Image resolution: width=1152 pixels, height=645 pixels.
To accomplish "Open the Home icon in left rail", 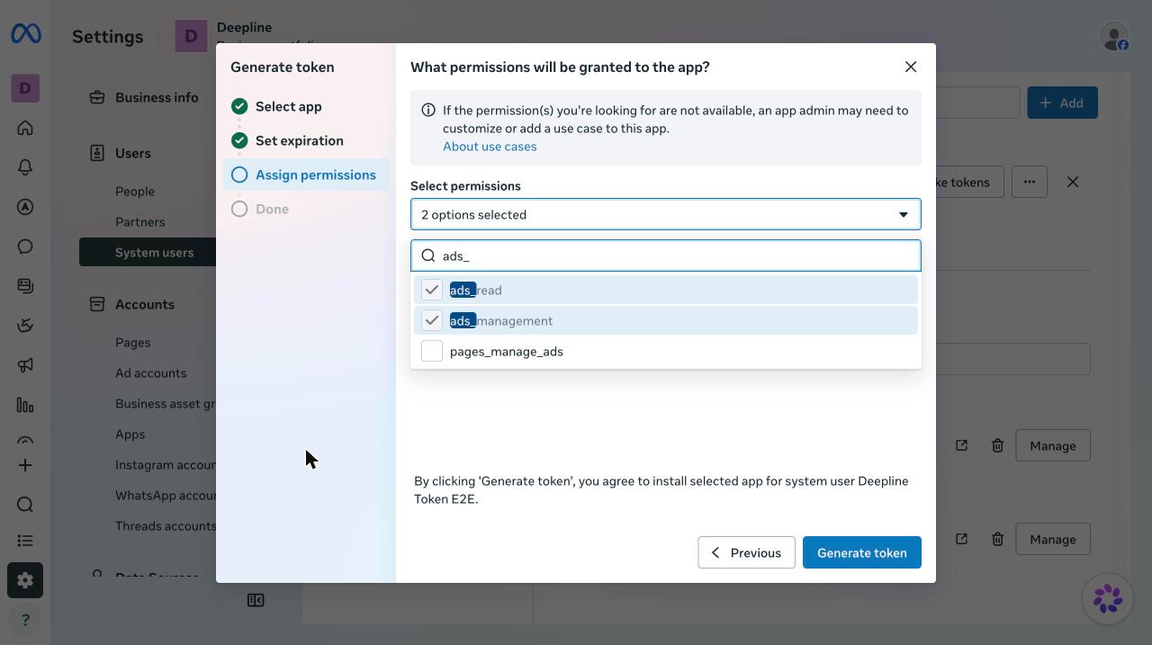I will coord(25,128).
